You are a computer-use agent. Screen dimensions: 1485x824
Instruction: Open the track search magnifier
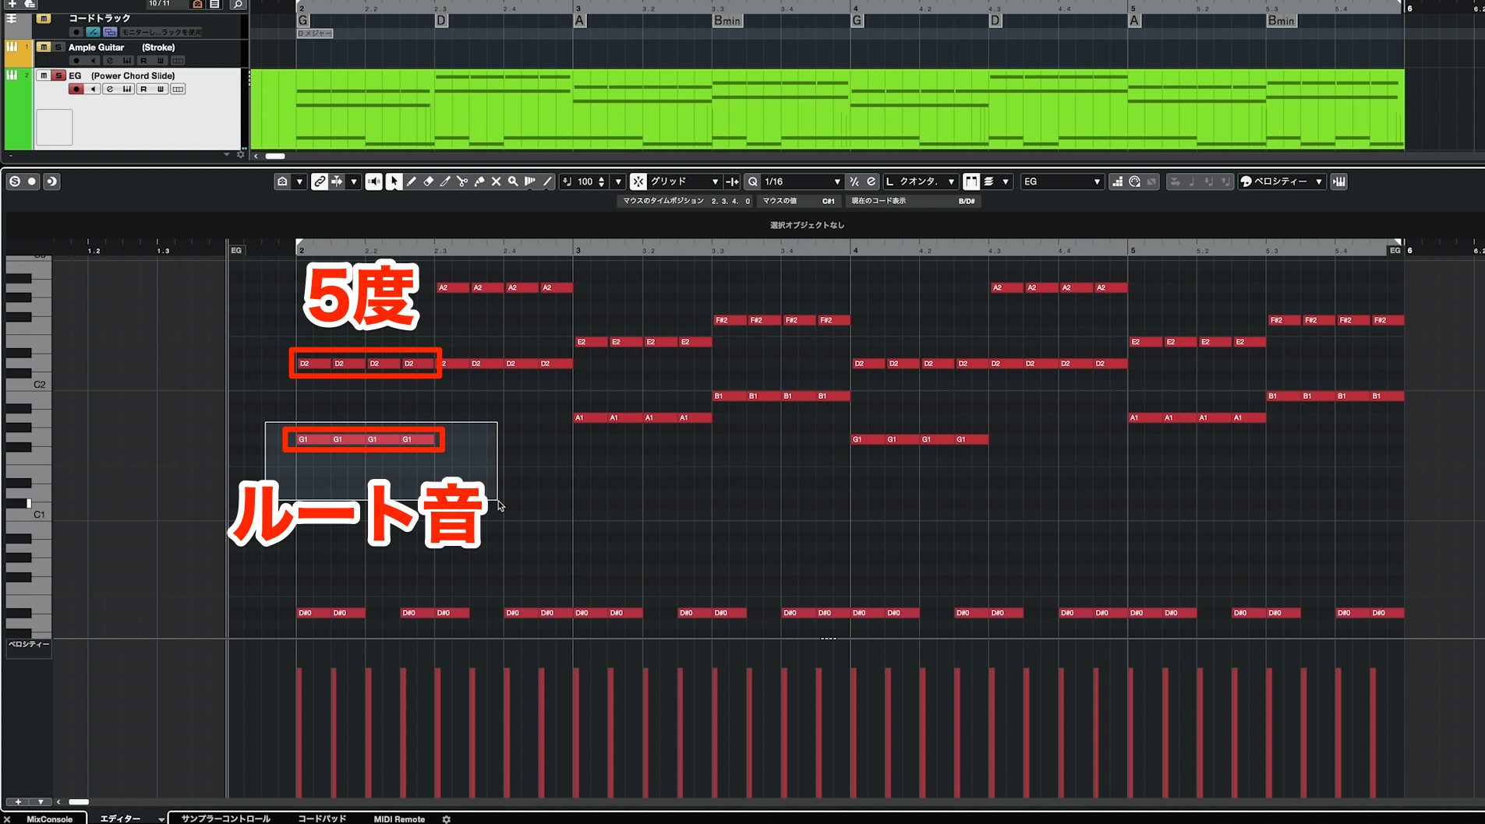pyautogui.click(x=238, y=5)
